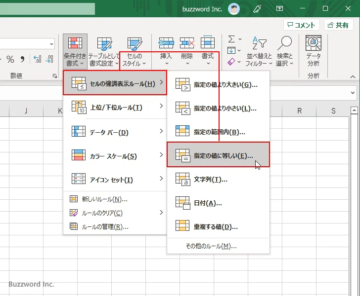Choose 指定の範囲内(B) between rule
360x296 pixels.
tap(218, 132)
